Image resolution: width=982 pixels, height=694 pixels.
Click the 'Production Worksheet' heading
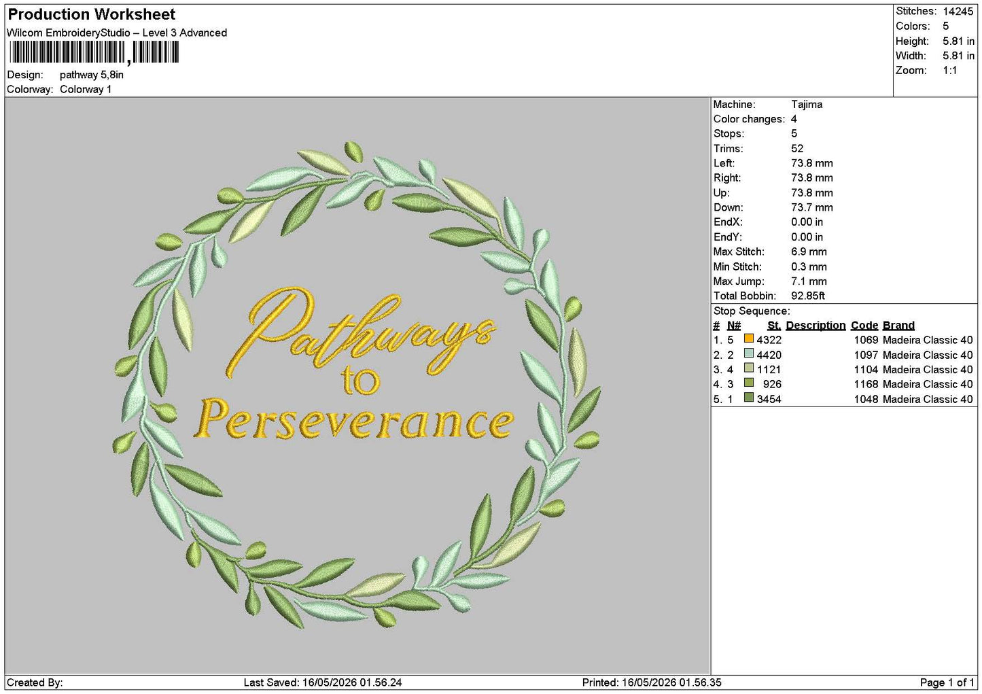click(x=91, y=14)
